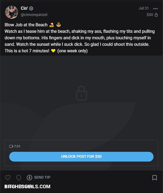This screenshot has width=163, height=193.
Task: Click the sunglasses emoji in the caption
Action: point(59,25)
